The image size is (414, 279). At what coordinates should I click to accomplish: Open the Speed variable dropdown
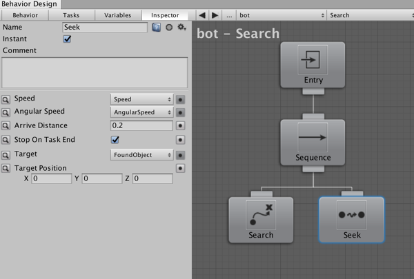tap(141, 99)
